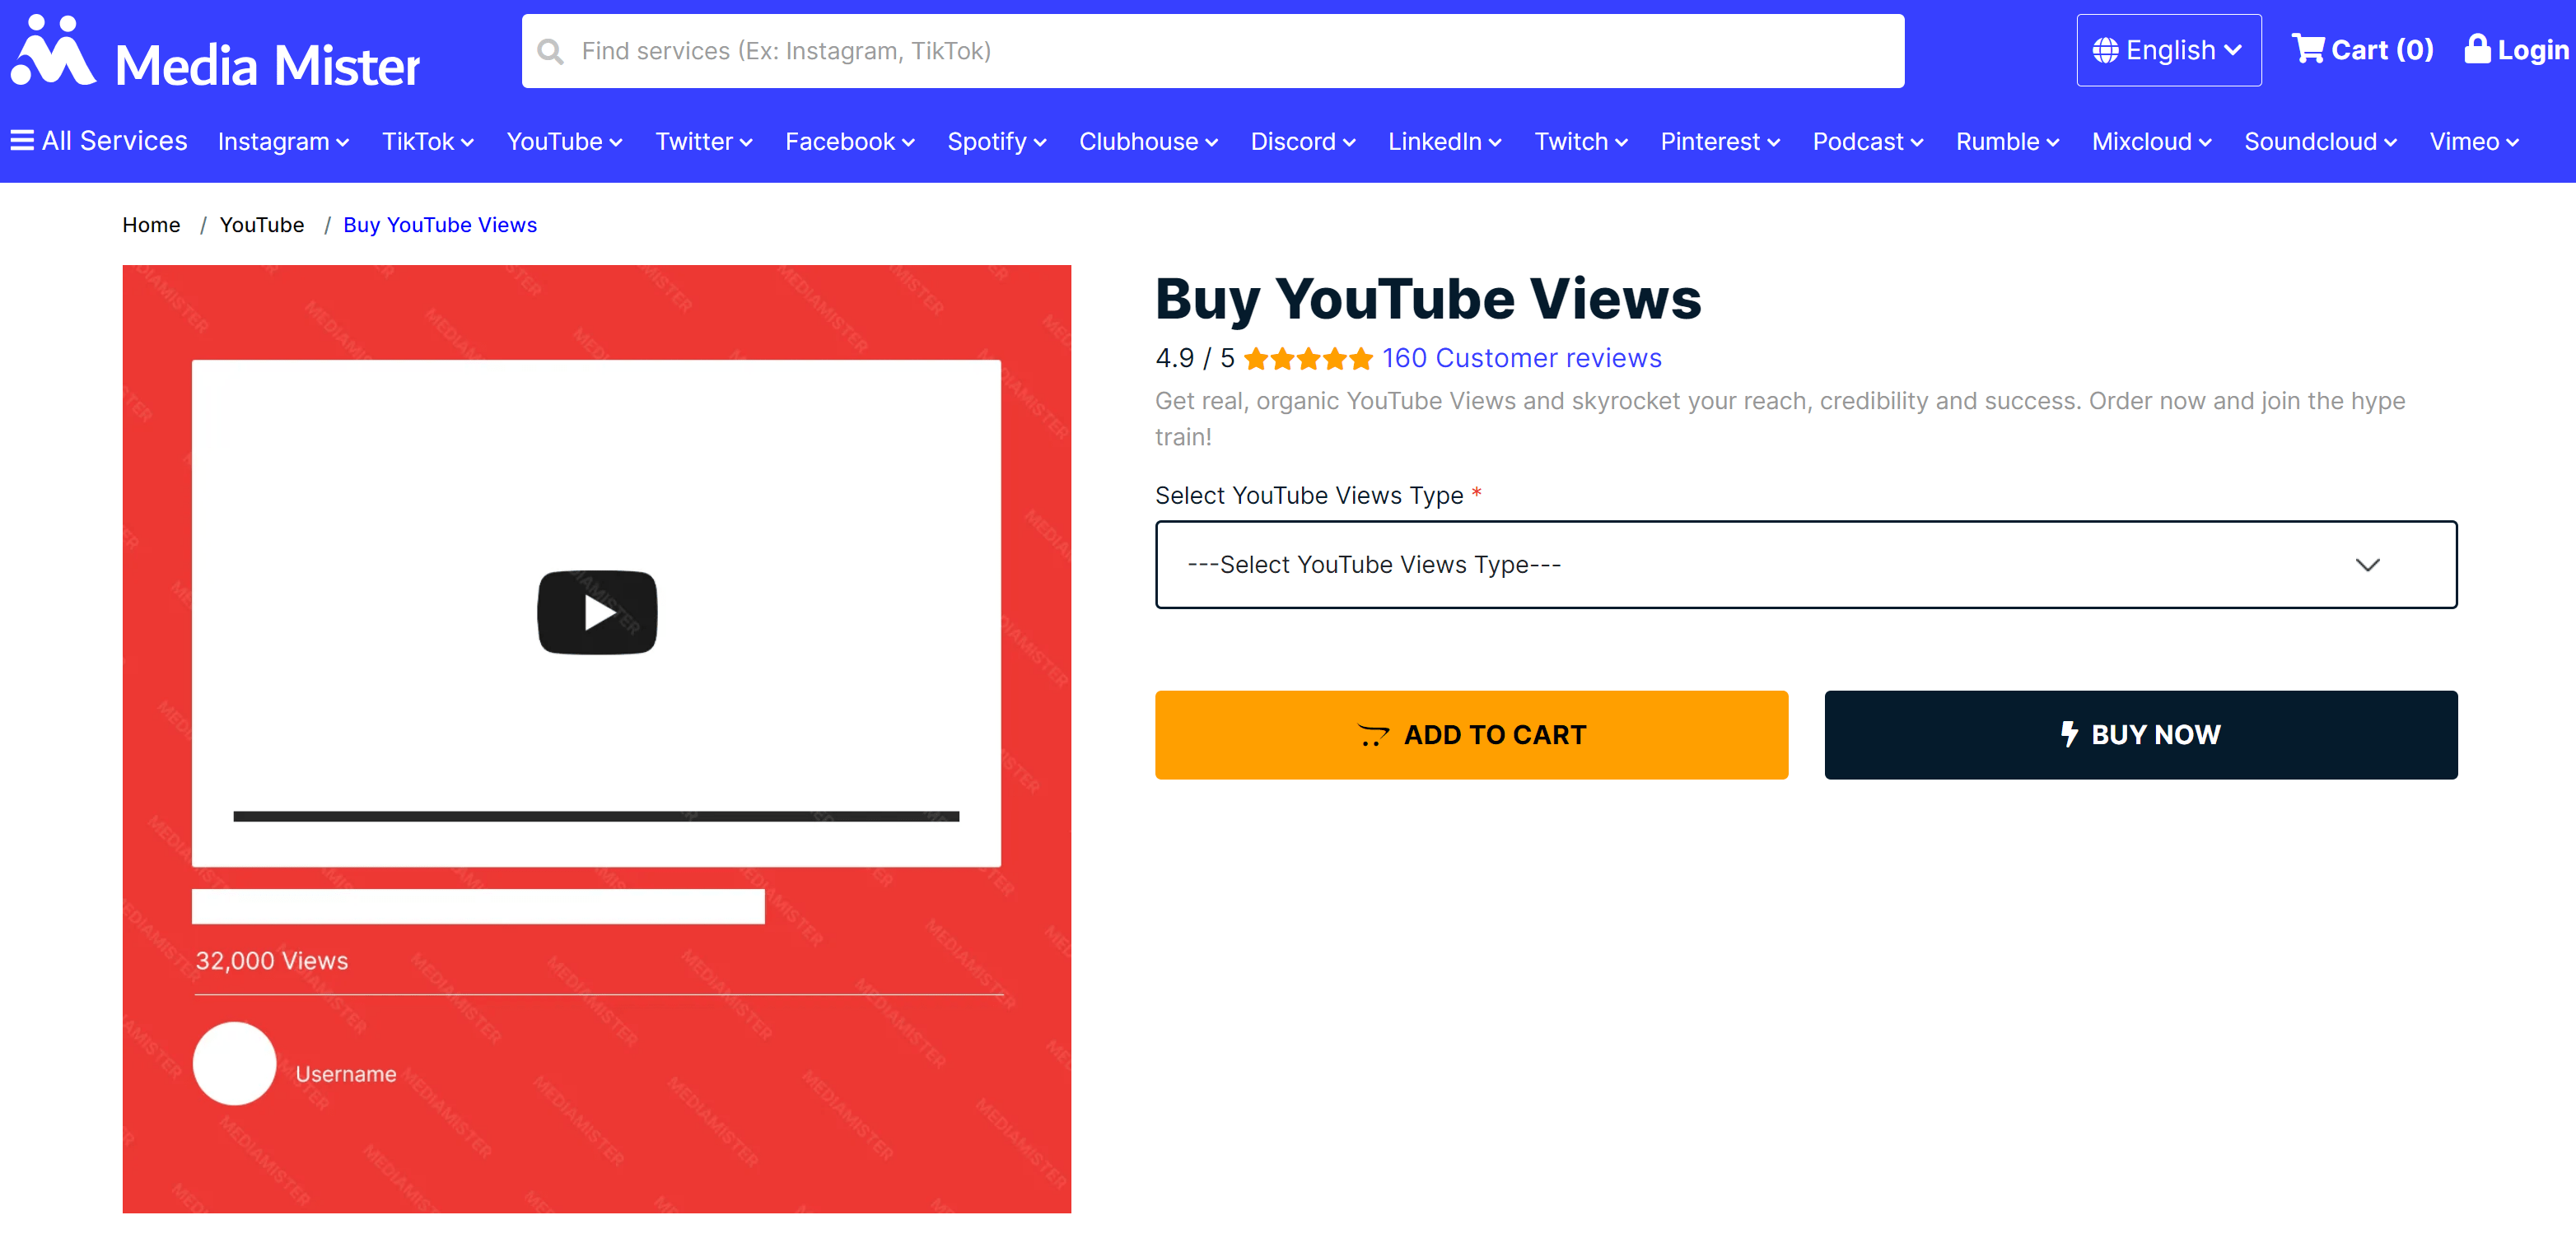Image resolution: width=2576 pixels, height=1243 pixels.
Task: Open the 160 Customer reviews link
Action: [1521, 359]
